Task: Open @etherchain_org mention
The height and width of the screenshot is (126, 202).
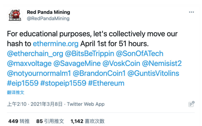Action: pyautogui.click(x=35, y=54)
